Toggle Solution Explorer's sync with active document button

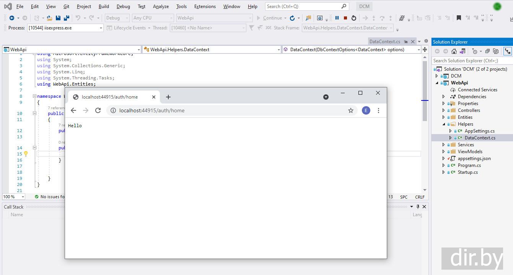coord(507,51)
